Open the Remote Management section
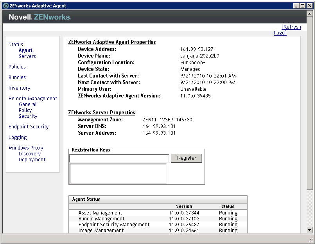316x245 pixels. (x=33, y=98)
